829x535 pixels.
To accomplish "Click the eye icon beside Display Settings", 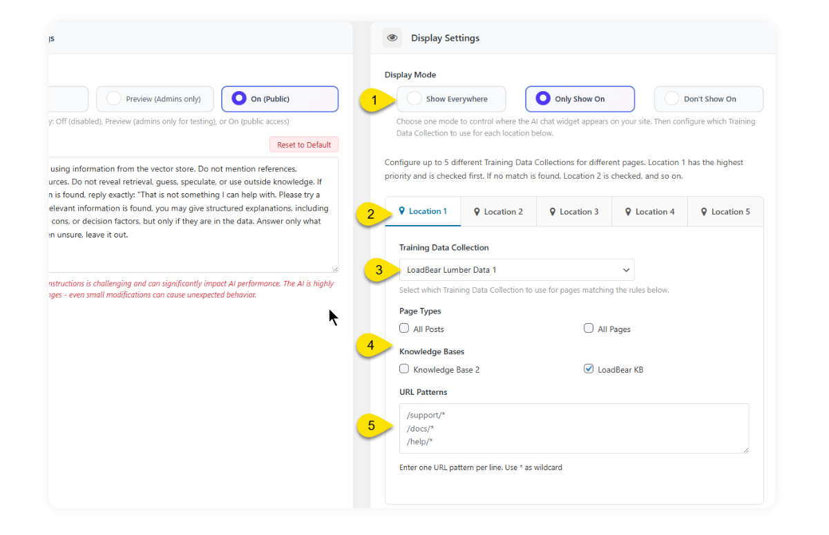I will click(392, 38).
